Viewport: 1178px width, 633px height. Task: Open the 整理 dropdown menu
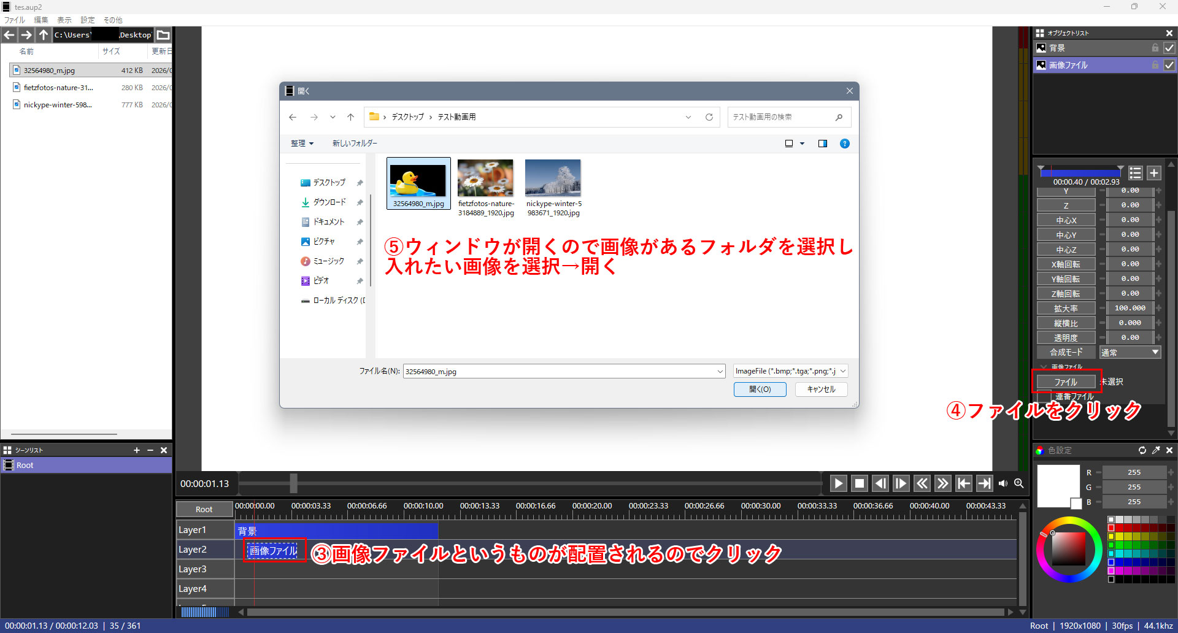click(x=302, y=144)
